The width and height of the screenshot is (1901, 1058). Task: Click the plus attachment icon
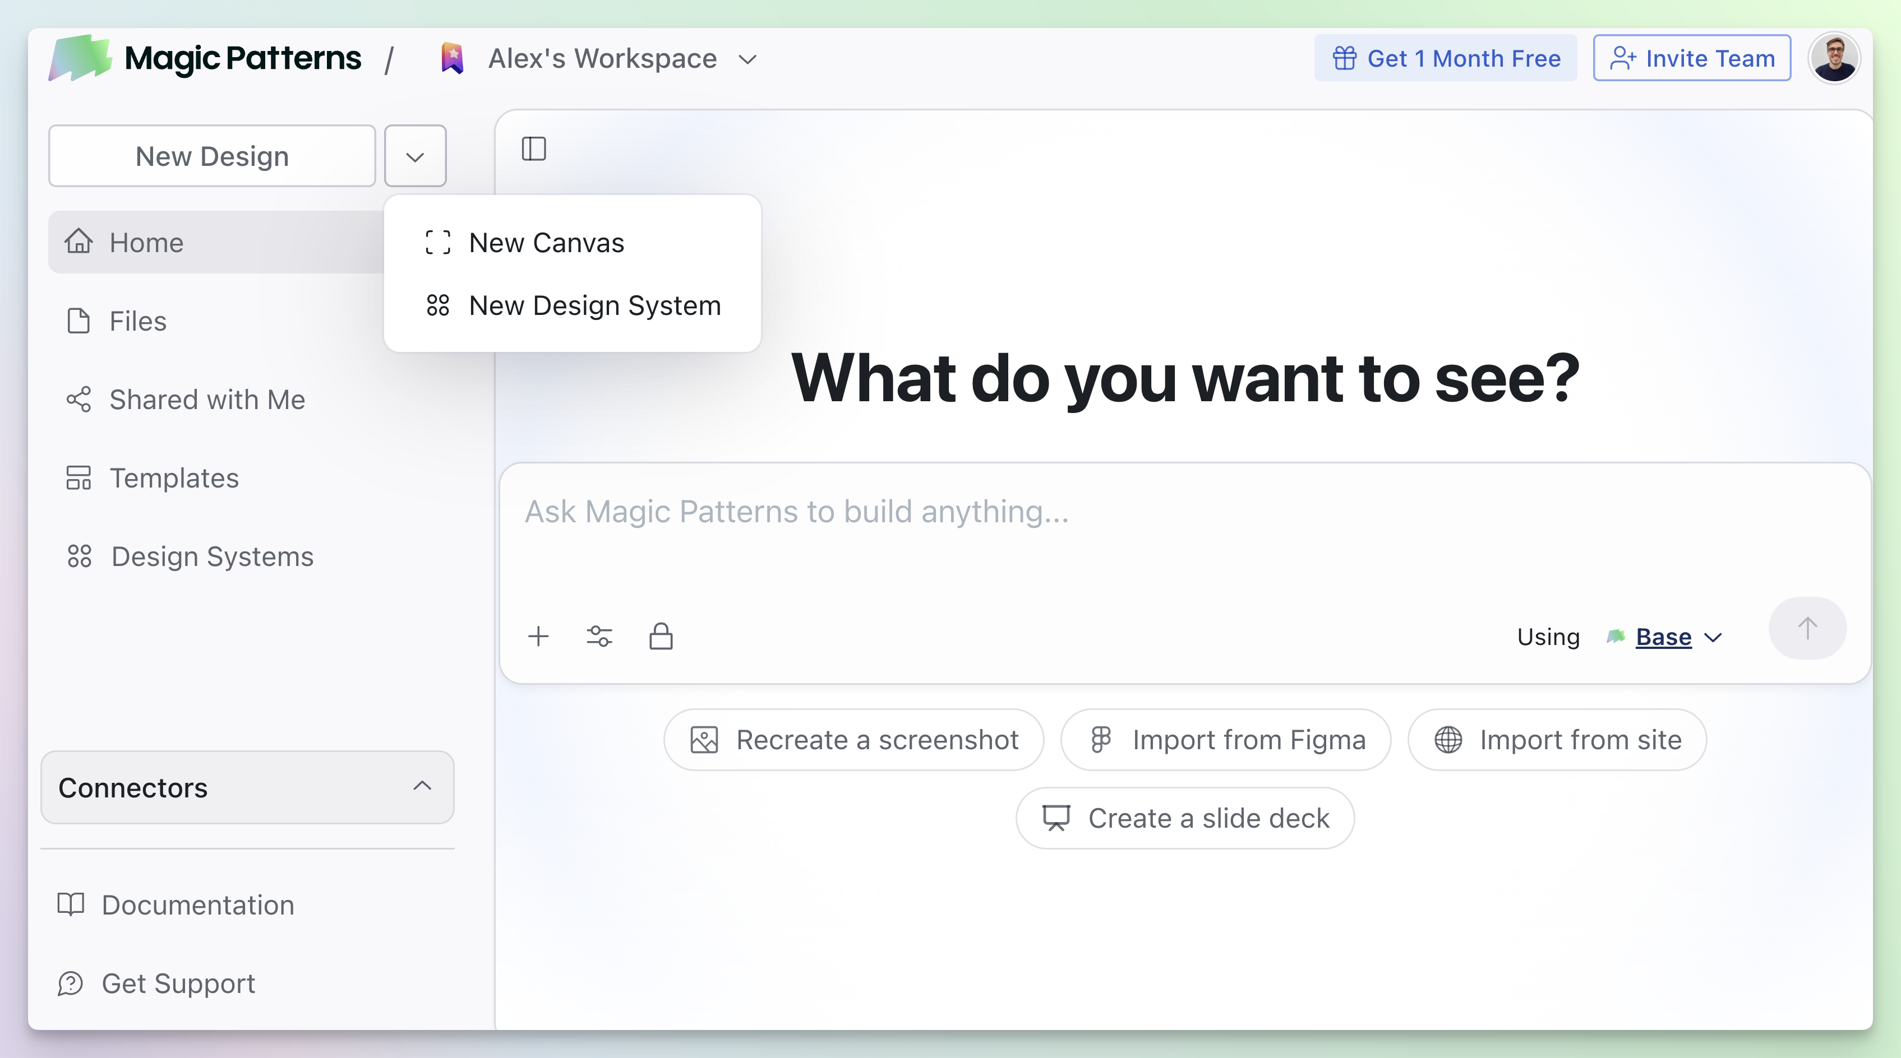point(539,636)
